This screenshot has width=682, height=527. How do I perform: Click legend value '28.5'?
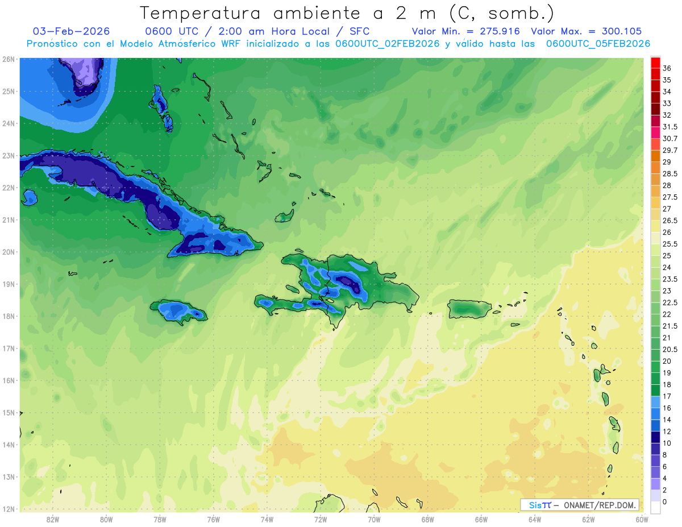(x=670, y=174)
